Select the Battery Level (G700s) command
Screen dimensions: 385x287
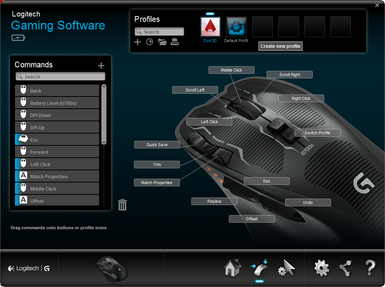coord(57,103)
